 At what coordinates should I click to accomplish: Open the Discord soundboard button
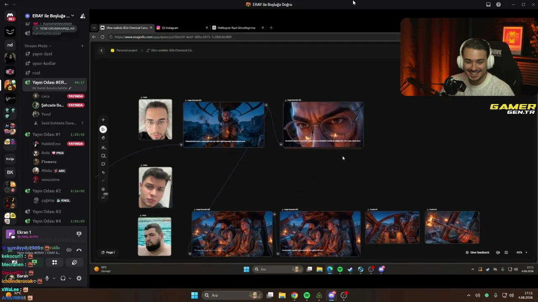74,262
